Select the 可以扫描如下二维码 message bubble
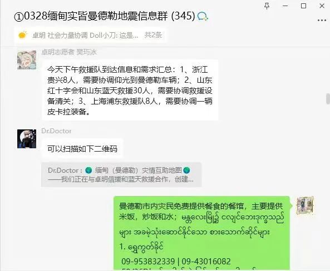Viewport: 330px width, 271px height. [82, 149]
